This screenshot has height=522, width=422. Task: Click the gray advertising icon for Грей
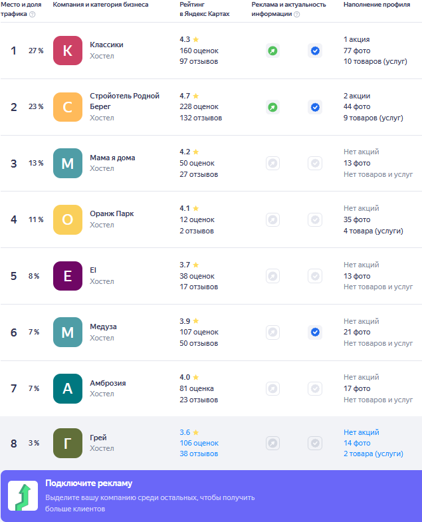tap(272, 443)
